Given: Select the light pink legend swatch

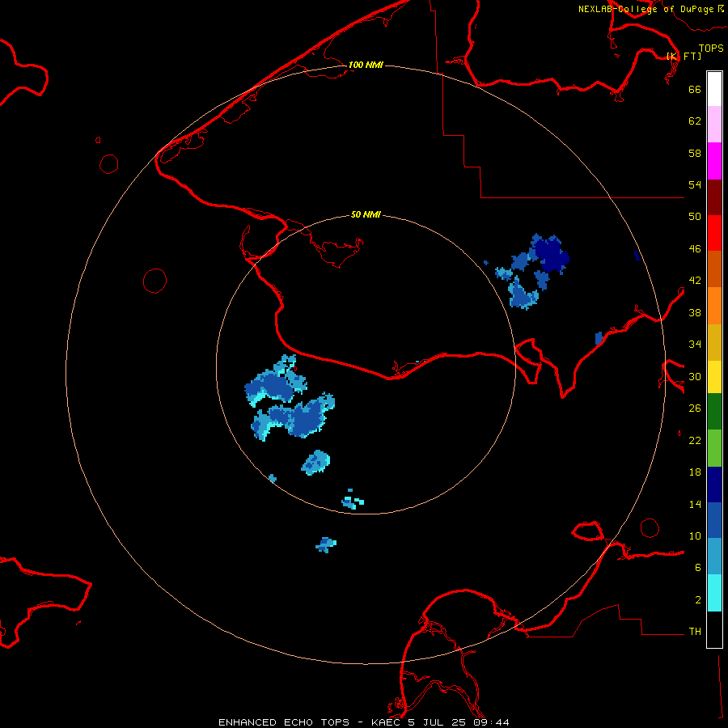Looking at the screenshot, I should tap(714, 125).
